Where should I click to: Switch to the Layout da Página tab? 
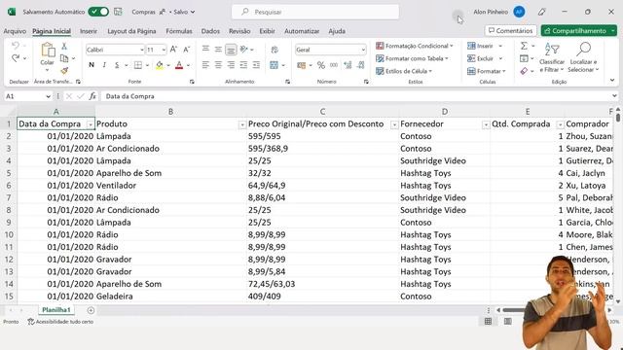(x=131, y=31)
